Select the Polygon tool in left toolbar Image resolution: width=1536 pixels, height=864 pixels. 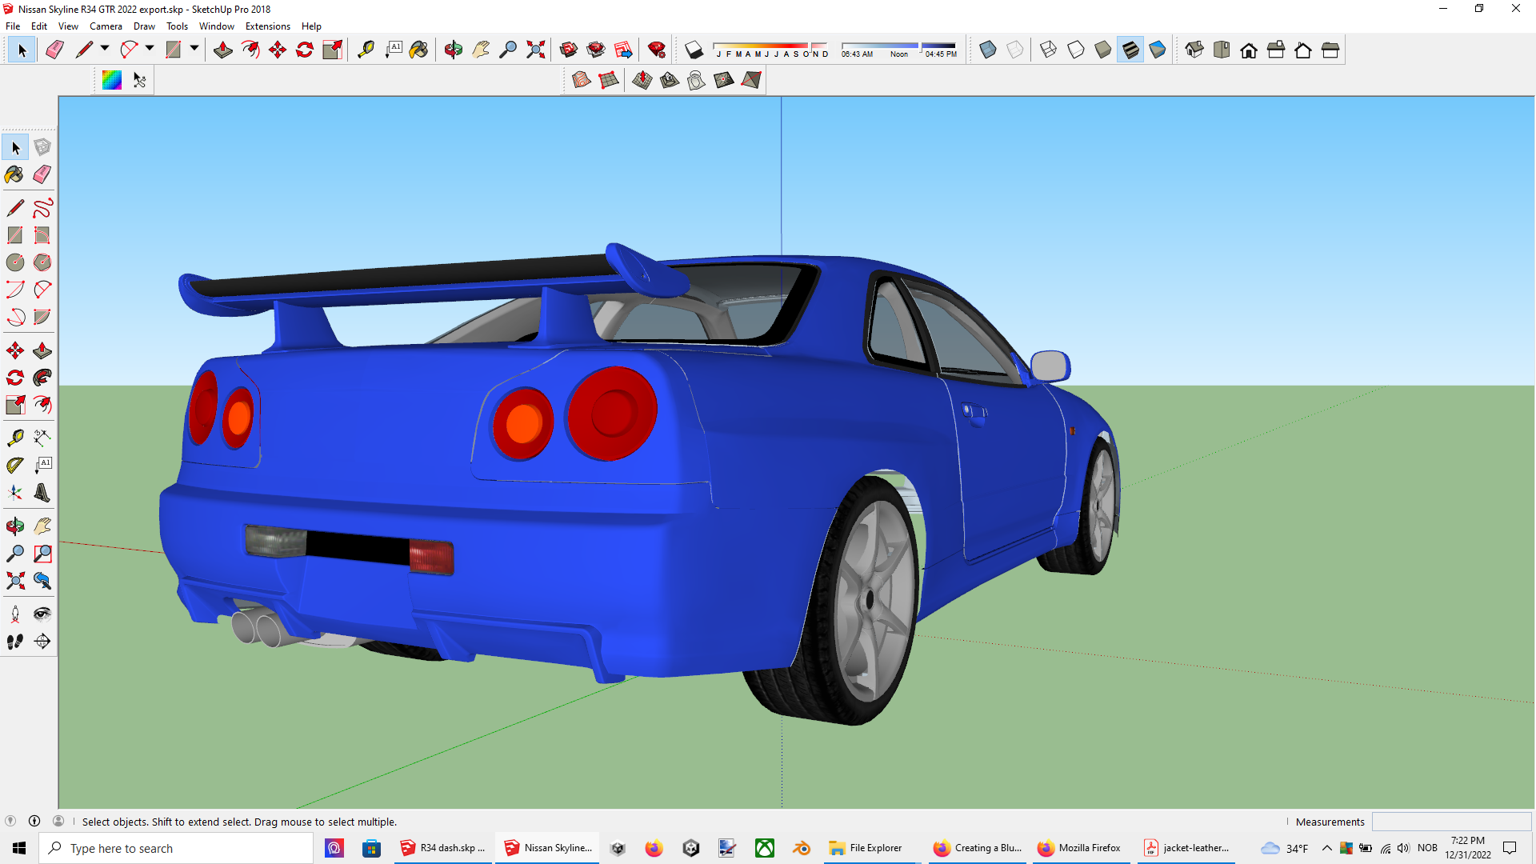(x=42, y=262)
